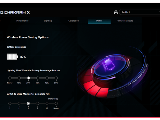Screen dimensions: 160x120
Task: Choose 30% for battery lighting alert
Action: coord(38,78)
